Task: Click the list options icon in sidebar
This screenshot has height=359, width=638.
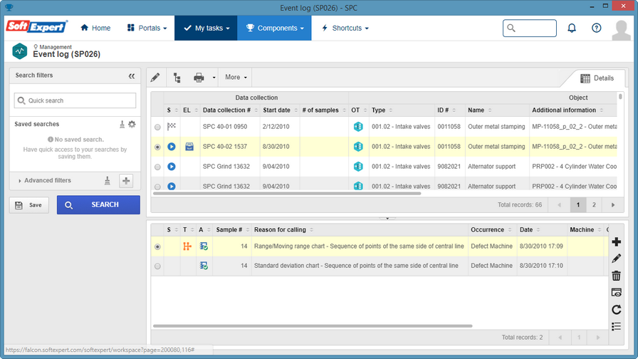Action: (617, 326)
